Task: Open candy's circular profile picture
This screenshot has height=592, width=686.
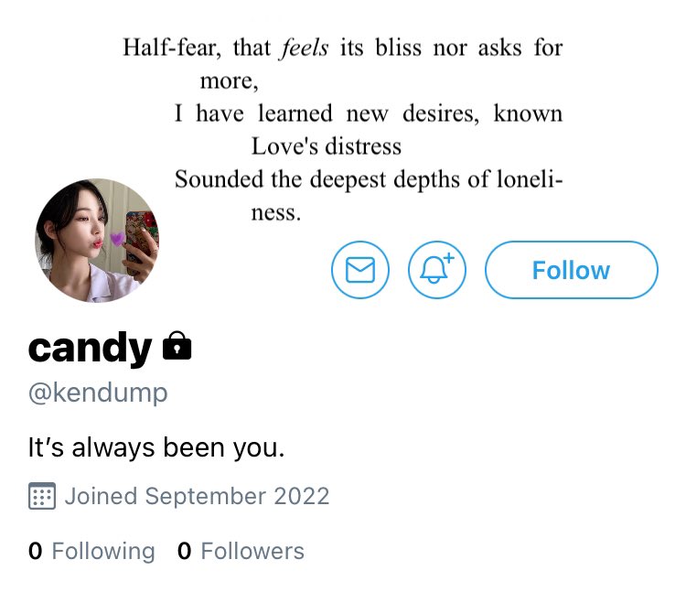Action: [97, 241]
